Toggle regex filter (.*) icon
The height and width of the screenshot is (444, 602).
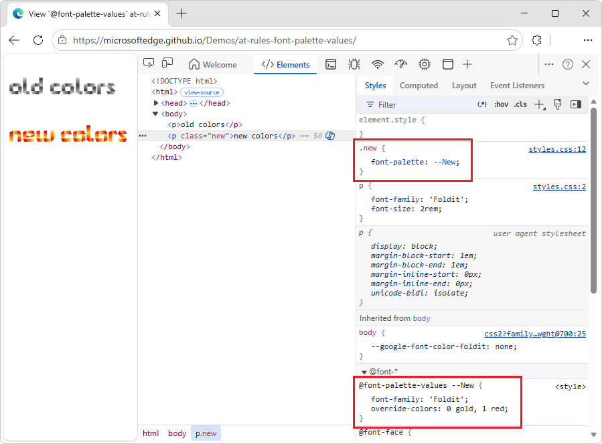482,104
